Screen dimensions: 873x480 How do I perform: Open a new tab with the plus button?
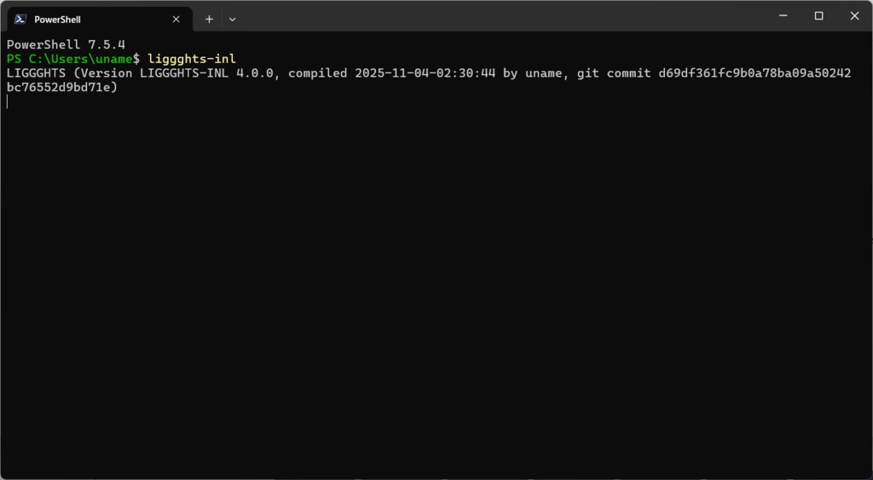pos(209,19)
